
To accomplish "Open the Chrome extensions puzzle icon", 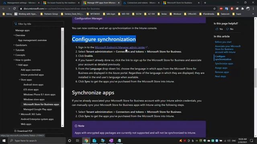I will (243, 8).
